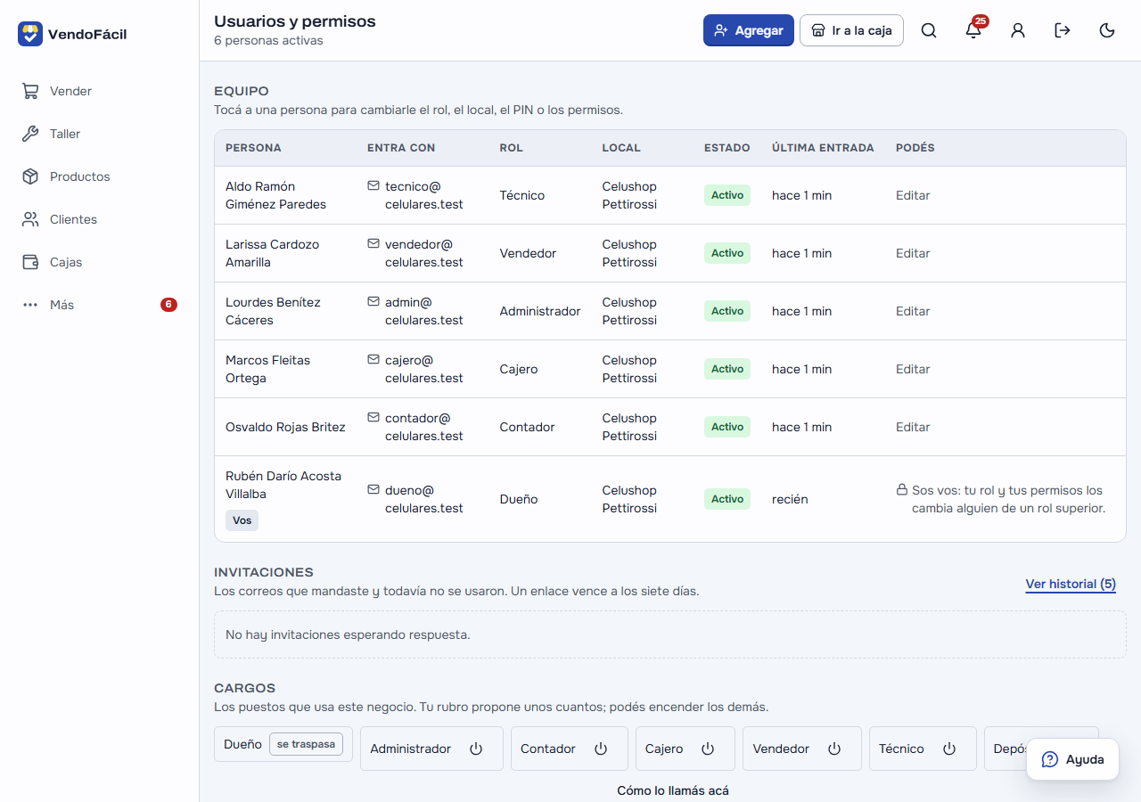1141x802 pixels.
Task: Click envelope icon next to vendedor@ email
Action: [x=373, y=244]
